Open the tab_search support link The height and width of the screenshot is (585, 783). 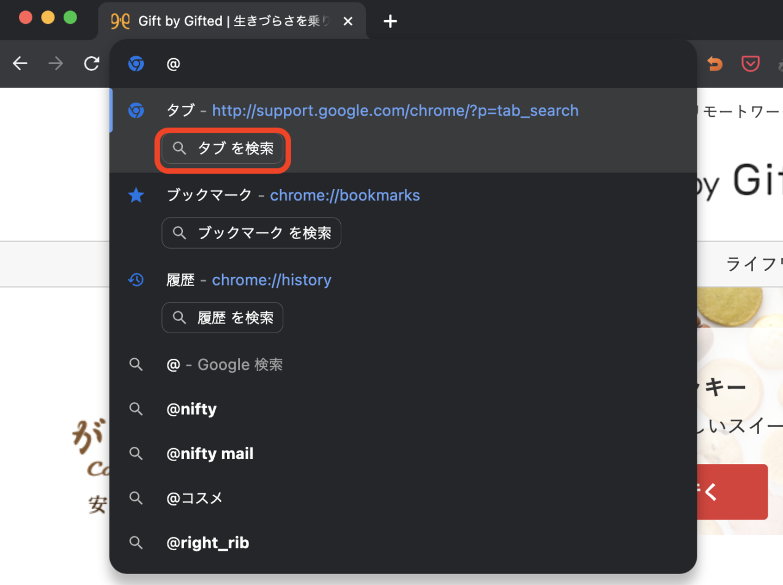point(395,111)
